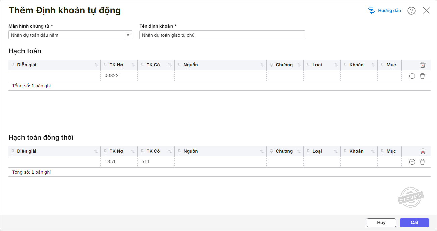Click the TK Có cell in the 00822 row

click(x=156, y=76)
